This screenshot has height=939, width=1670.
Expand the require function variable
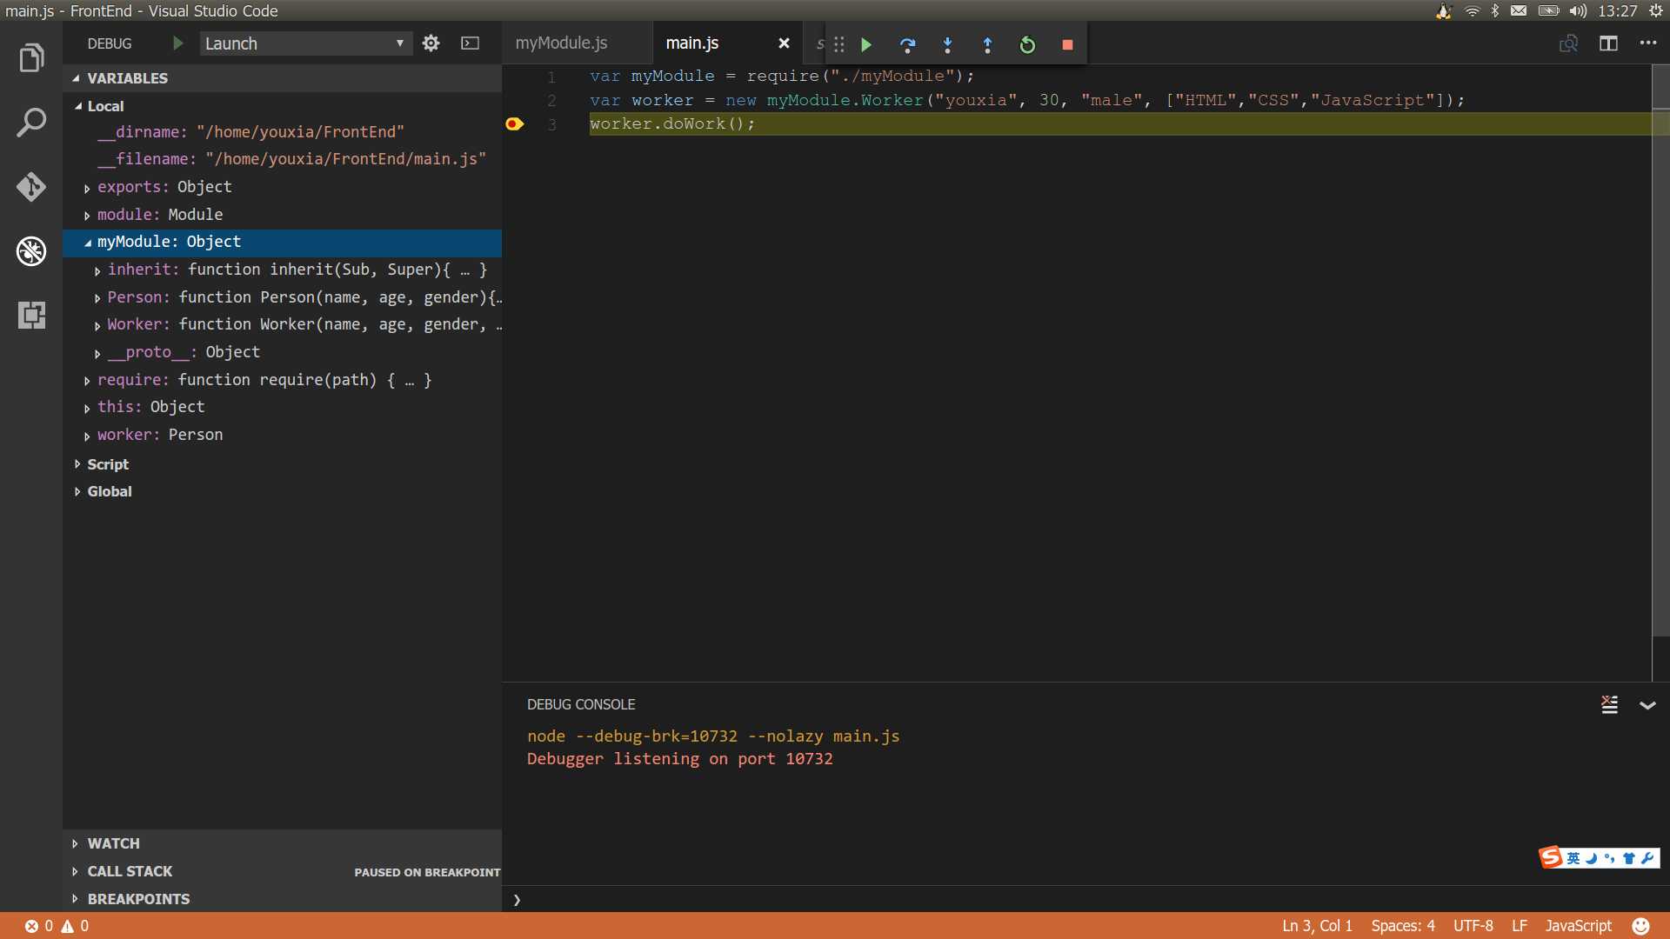coord(87,381)
